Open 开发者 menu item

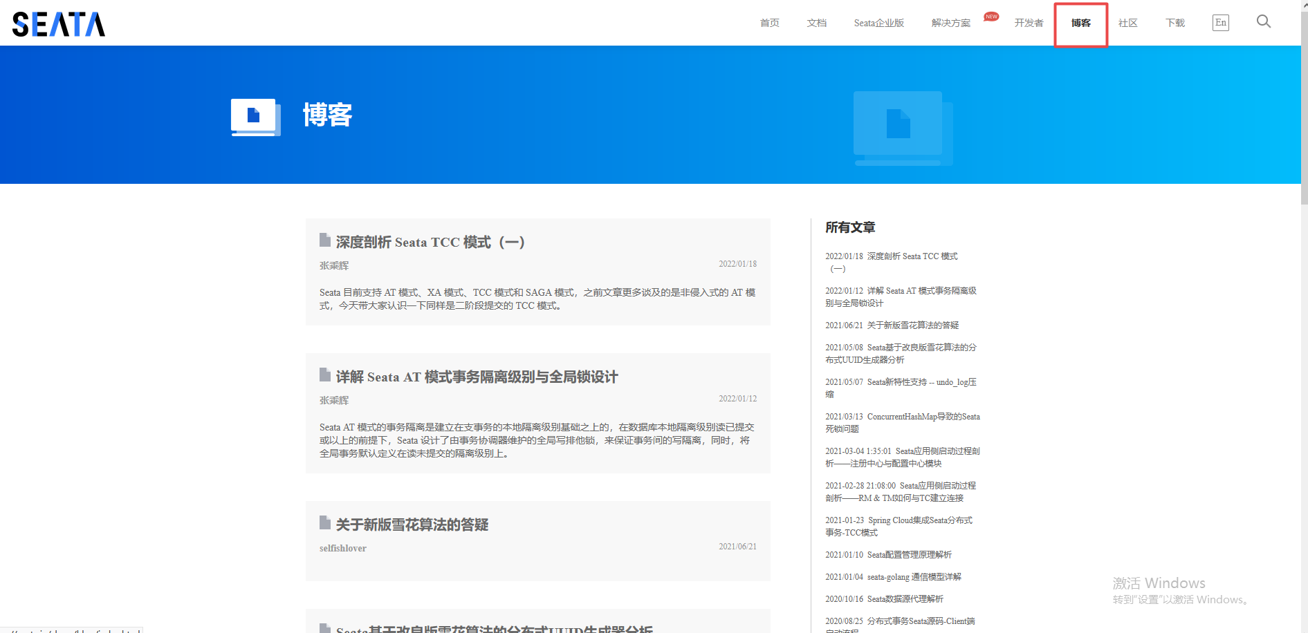(x=1029, y=23)
